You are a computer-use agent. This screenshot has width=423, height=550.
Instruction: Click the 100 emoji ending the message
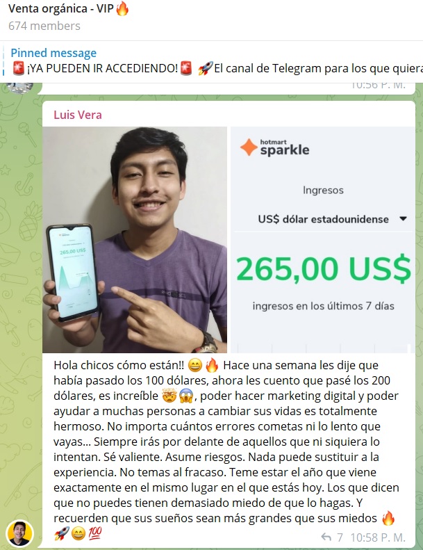click(94, 533)
